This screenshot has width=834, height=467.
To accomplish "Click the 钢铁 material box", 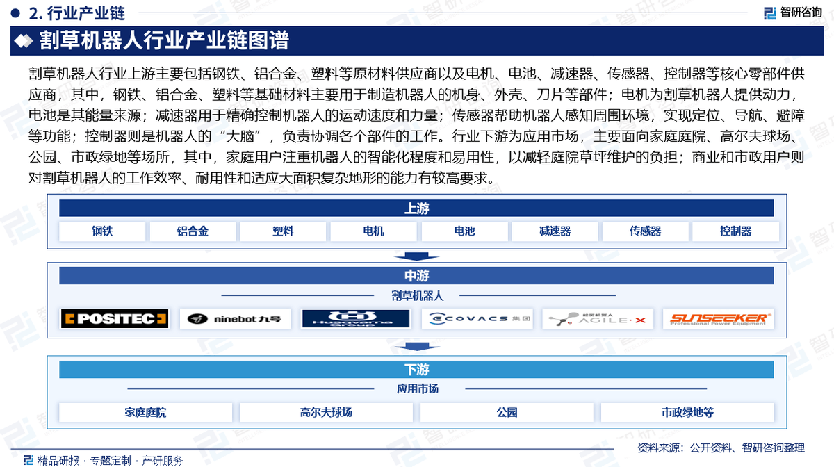I will [102, 231].
